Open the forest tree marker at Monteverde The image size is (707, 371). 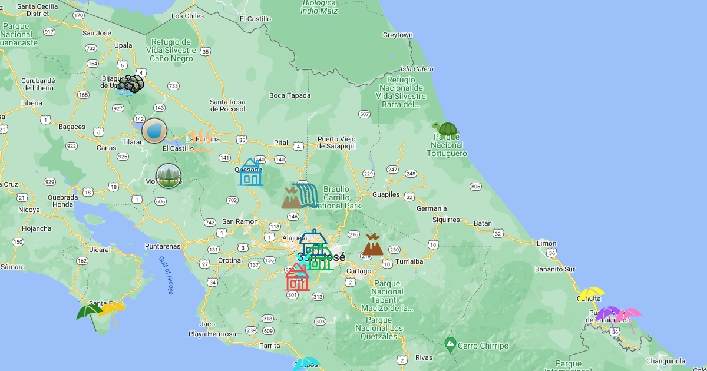(169, 176)
